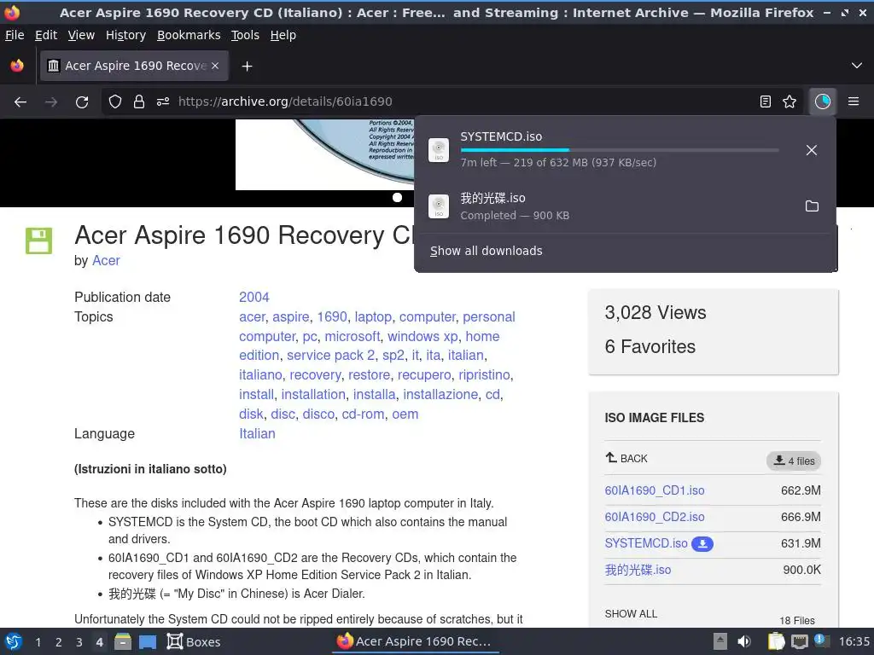Open file manager taskbar icon

point(123,641)
